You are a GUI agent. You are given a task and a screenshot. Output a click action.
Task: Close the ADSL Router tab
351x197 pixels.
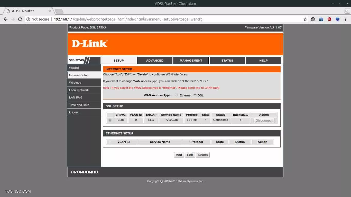(x=50, y=11)
